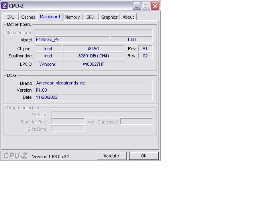The width and height of the screenshot is (255, 204).
Task: Select the southbridge value 82801DB (ICH4)
Action: coord(94,56)
